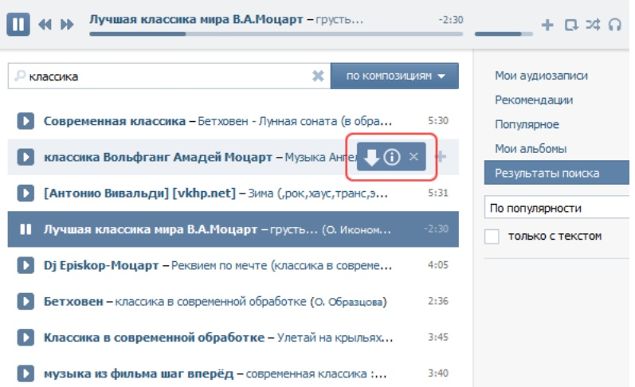Add current track with the plus icon

(x=547, y=25)
